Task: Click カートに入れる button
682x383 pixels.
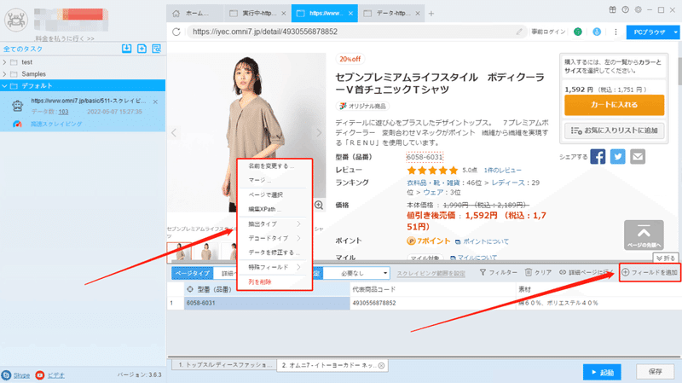Action: point(614,105)
